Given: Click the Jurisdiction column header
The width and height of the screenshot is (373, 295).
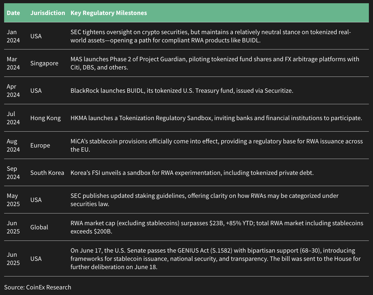Looking at the screenshot, I should 48,13.
